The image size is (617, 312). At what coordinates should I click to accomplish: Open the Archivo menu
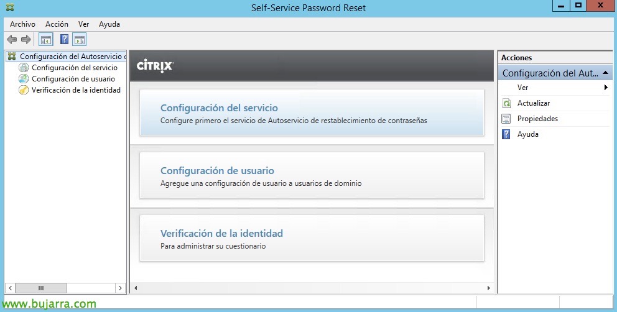pos(22,24)
